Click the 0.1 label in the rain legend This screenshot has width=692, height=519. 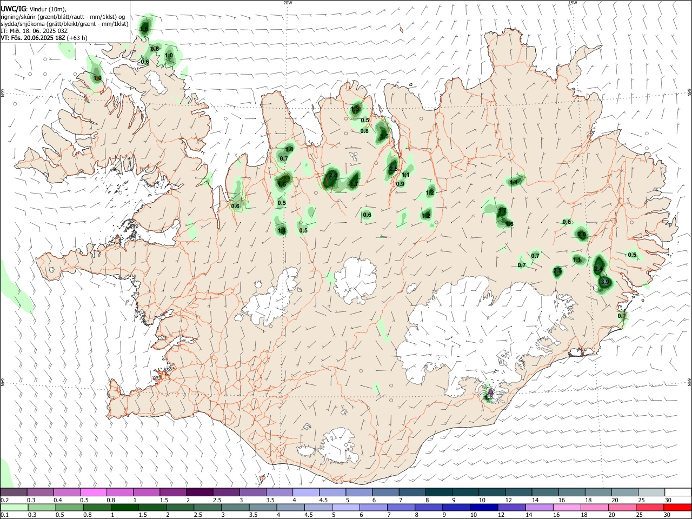pos(4,514)
